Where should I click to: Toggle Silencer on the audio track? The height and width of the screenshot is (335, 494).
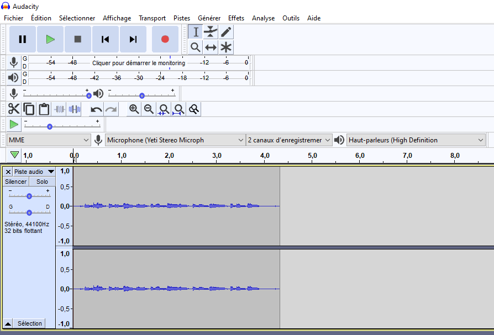click(x=15, y=182)
